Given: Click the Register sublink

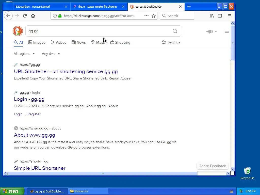Looking at the screenshot, I should [34, 114].
